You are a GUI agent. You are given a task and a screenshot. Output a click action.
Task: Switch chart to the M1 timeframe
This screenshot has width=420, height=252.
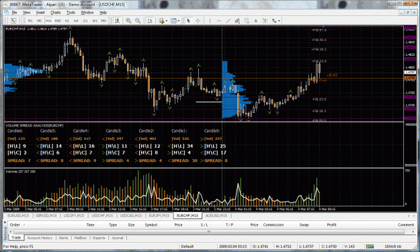30,21
